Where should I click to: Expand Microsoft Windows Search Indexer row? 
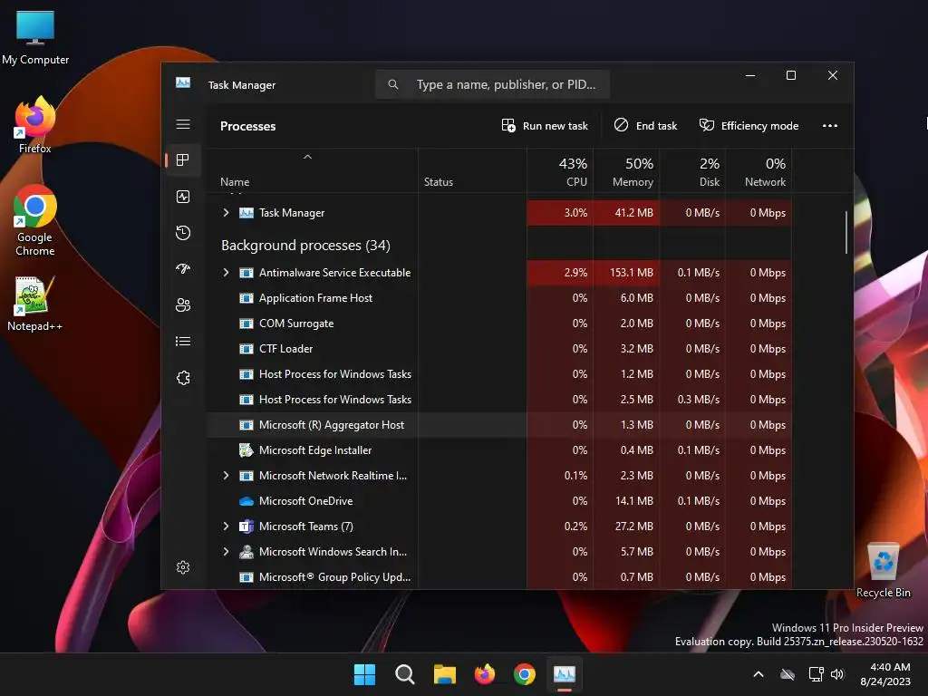(x=226, y=552)
